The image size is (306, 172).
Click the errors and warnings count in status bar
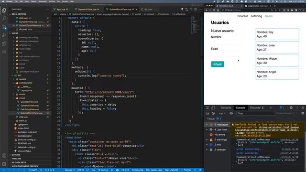pyautogui.click(x=50, y=170)
